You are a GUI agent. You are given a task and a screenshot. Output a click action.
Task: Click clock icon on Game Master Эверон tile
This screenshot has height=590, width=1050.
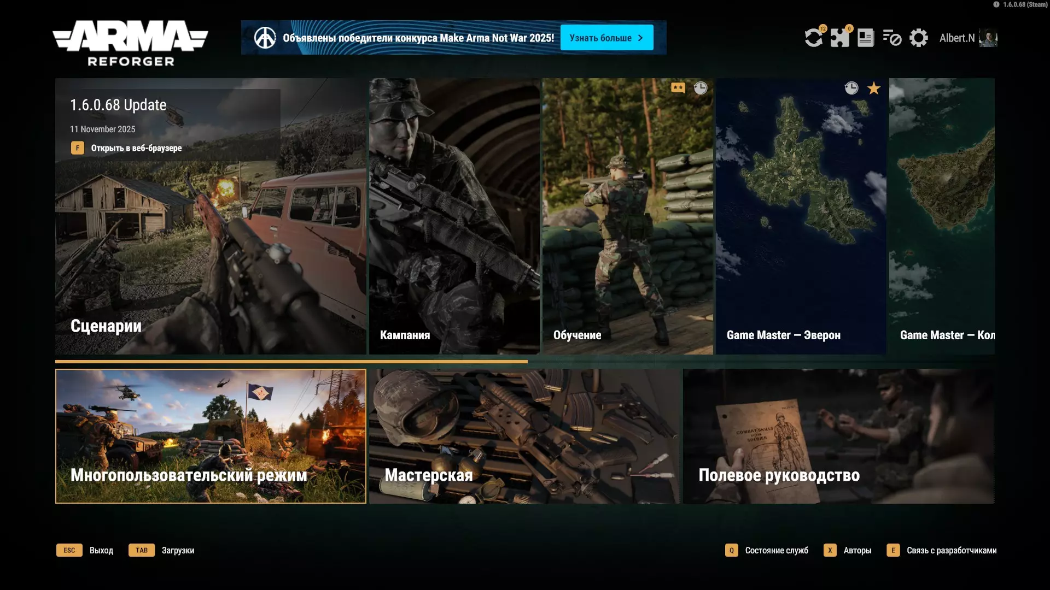(x=851, y=88)
